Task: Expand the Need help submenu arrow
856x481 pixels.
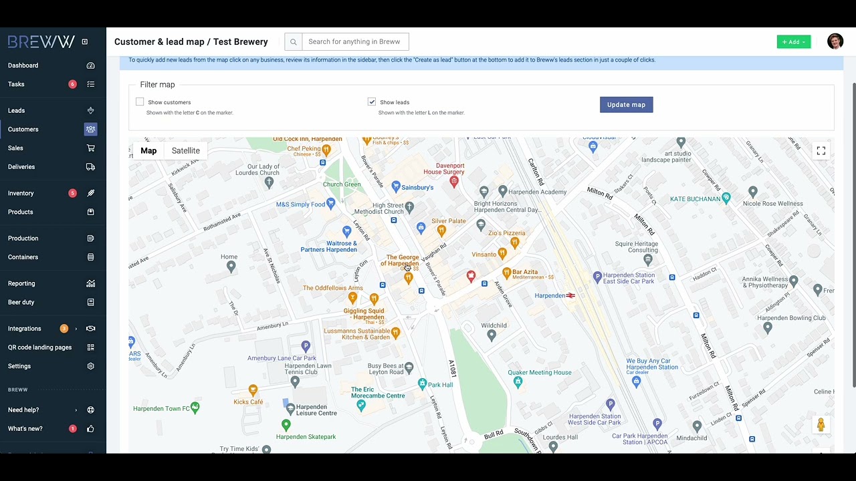Action: coord(76,410)
